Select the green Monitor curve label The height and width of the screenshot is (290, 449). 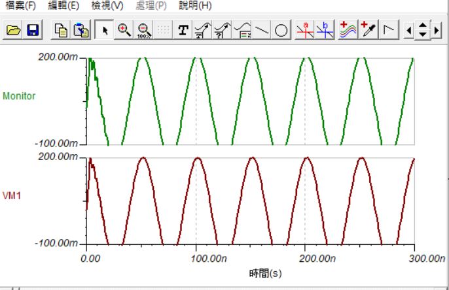coord(19,96)
